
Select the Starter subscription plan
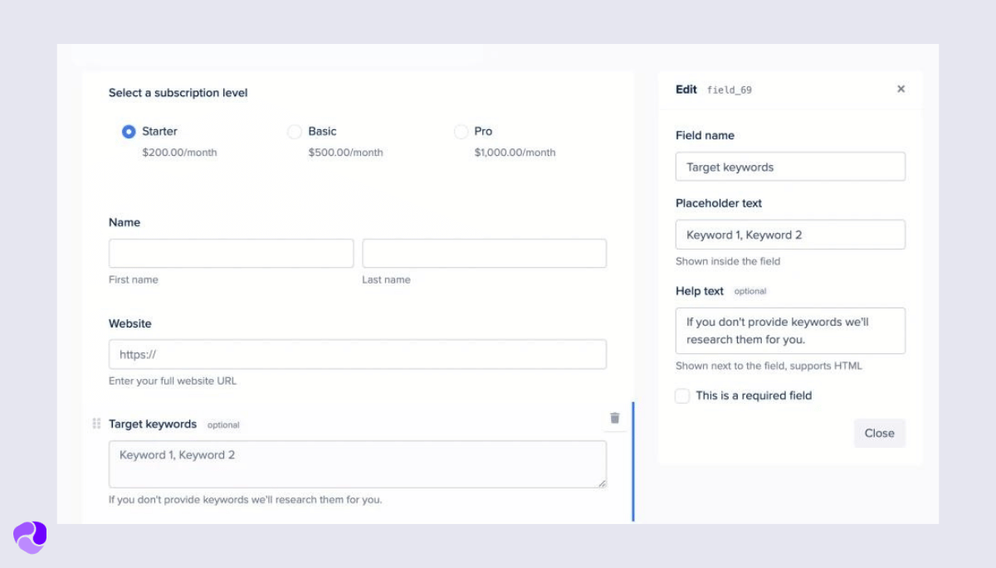[129, 131]
